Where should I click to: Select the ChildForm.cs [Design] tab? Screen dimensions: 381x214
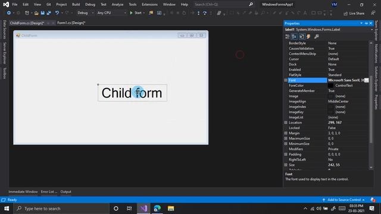27,23
